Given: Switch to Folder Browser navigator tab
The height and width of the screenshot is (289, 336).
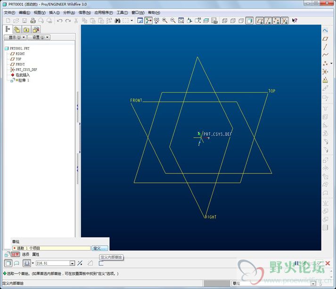Looking at the screenshot, I should [17, 30].
